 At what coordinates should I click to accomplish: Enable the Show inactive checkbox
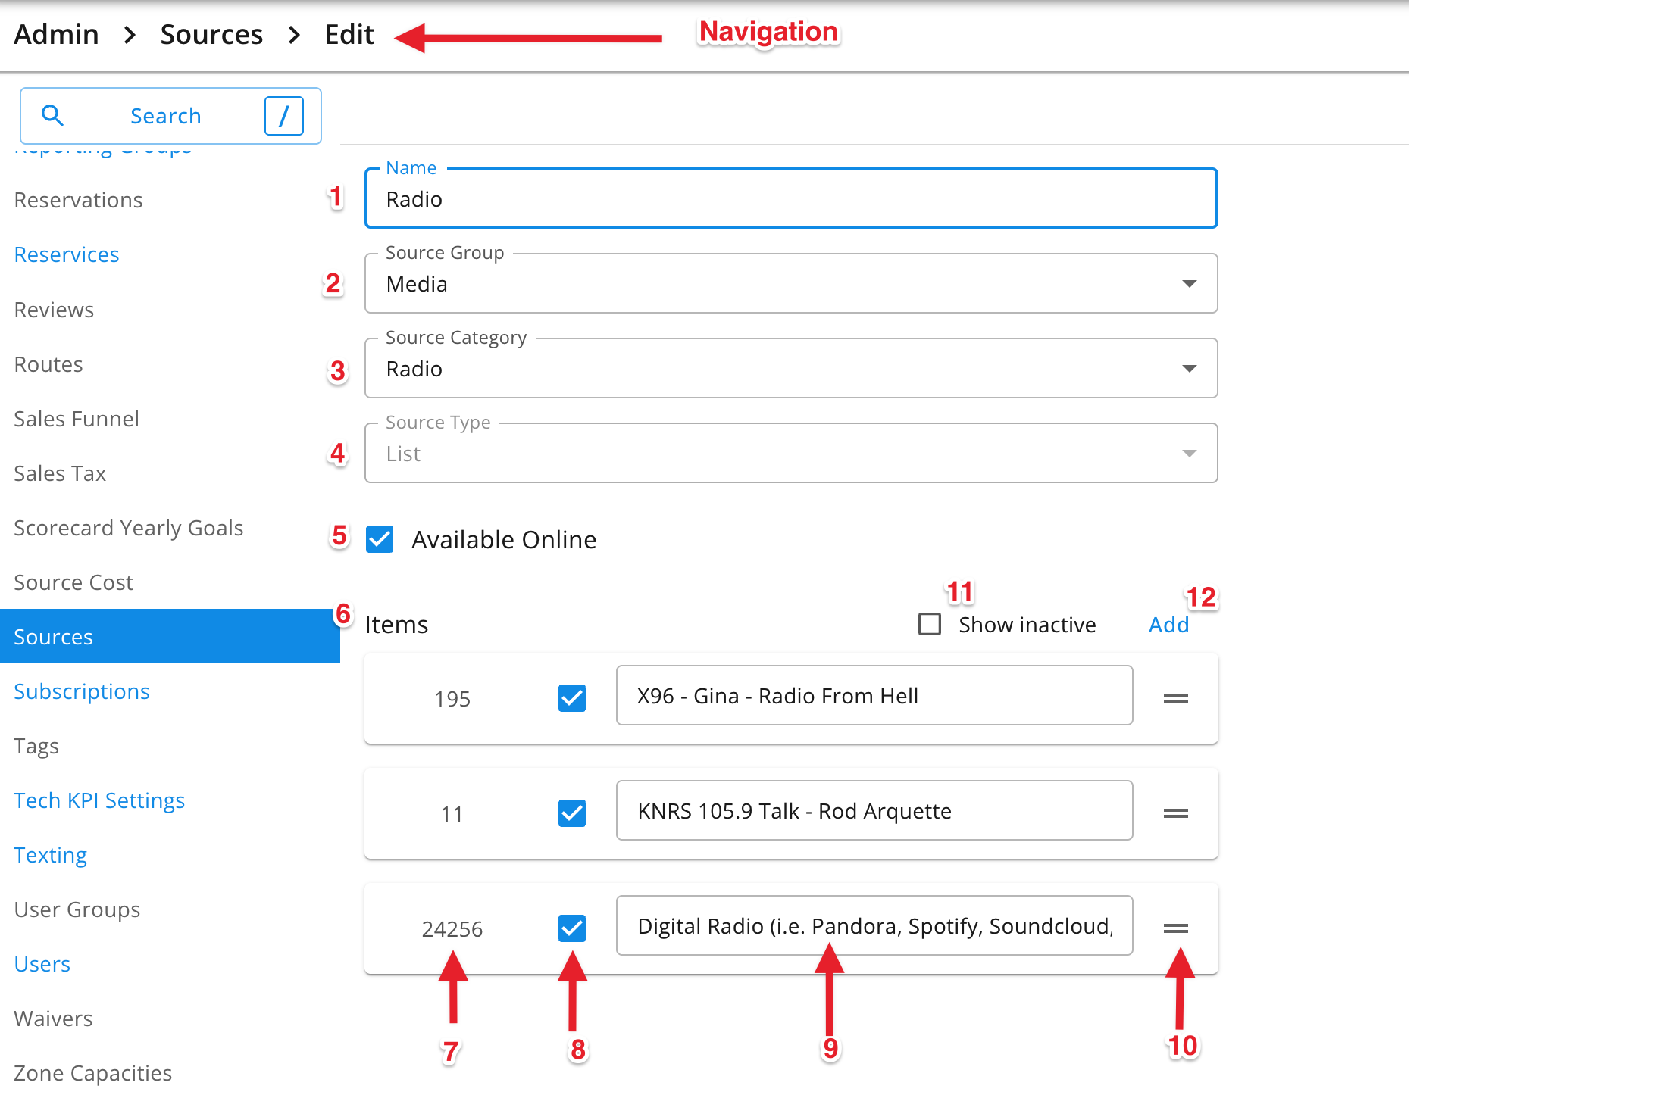coord(930,624)
